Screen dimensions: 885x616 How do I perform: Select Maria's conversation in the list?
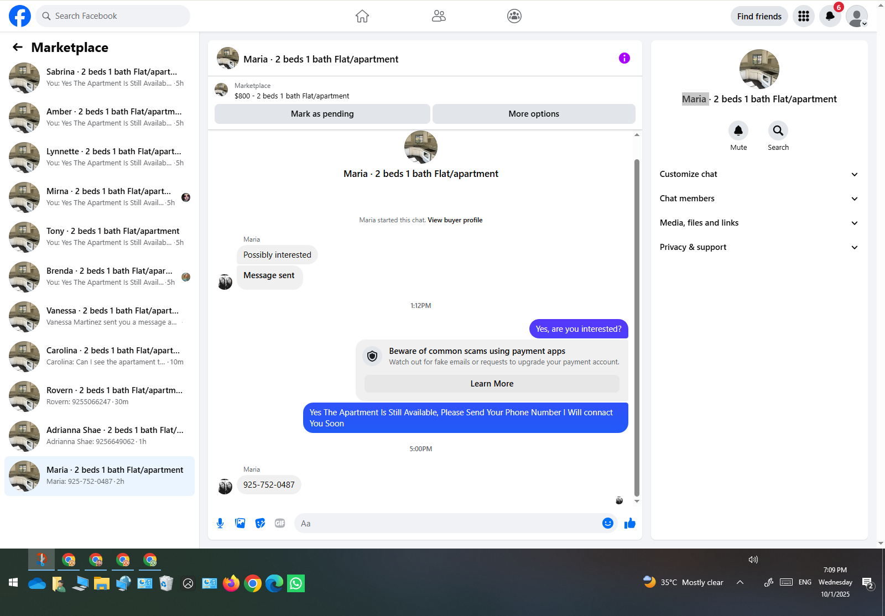(x=100, y=476)
